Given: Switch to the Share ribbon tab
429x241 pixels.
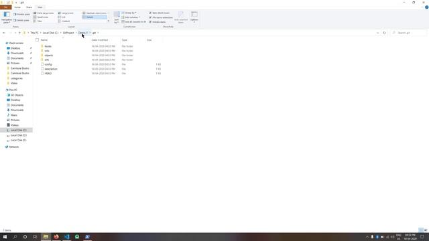Looking at the screenshot, I should (29, 7).
